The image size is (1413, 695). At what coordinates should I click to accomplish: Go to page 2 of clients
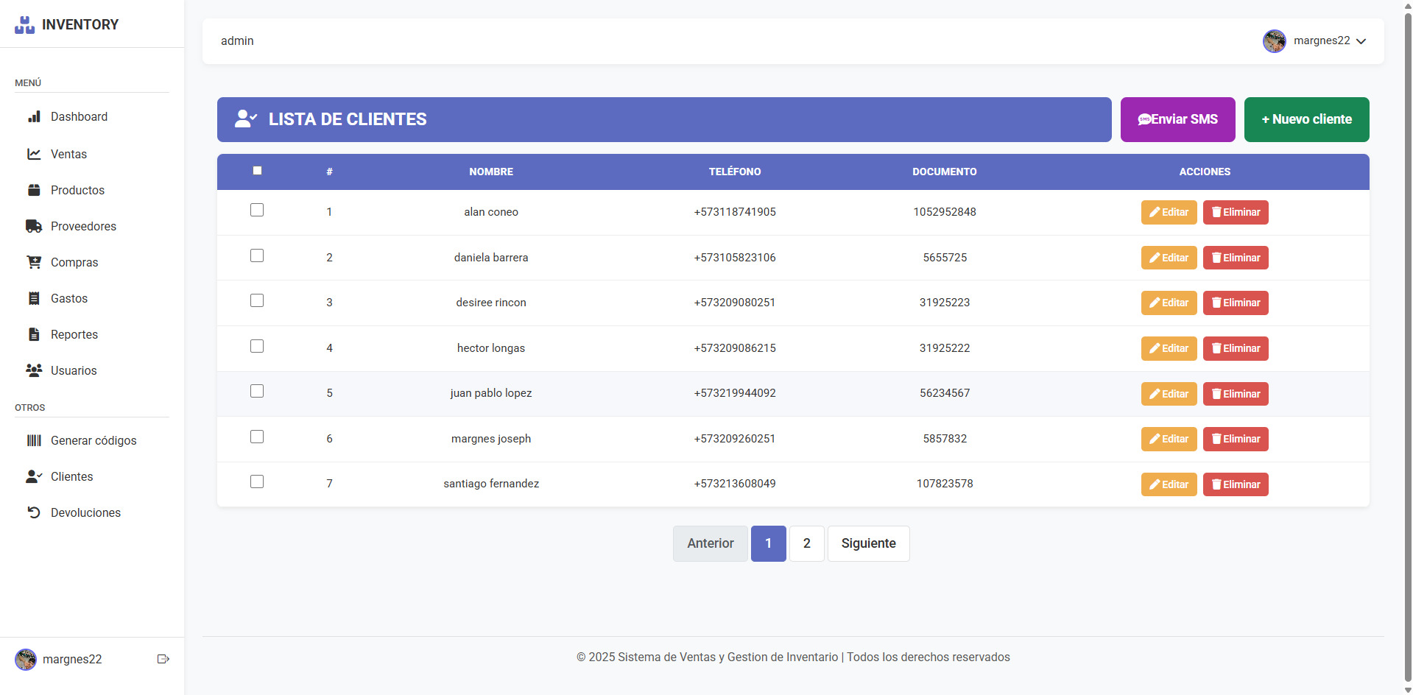point(806,543)
